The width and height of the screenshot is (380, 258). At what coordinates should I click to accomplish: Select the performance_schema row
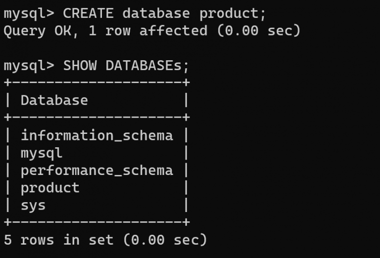click(96, 171)
